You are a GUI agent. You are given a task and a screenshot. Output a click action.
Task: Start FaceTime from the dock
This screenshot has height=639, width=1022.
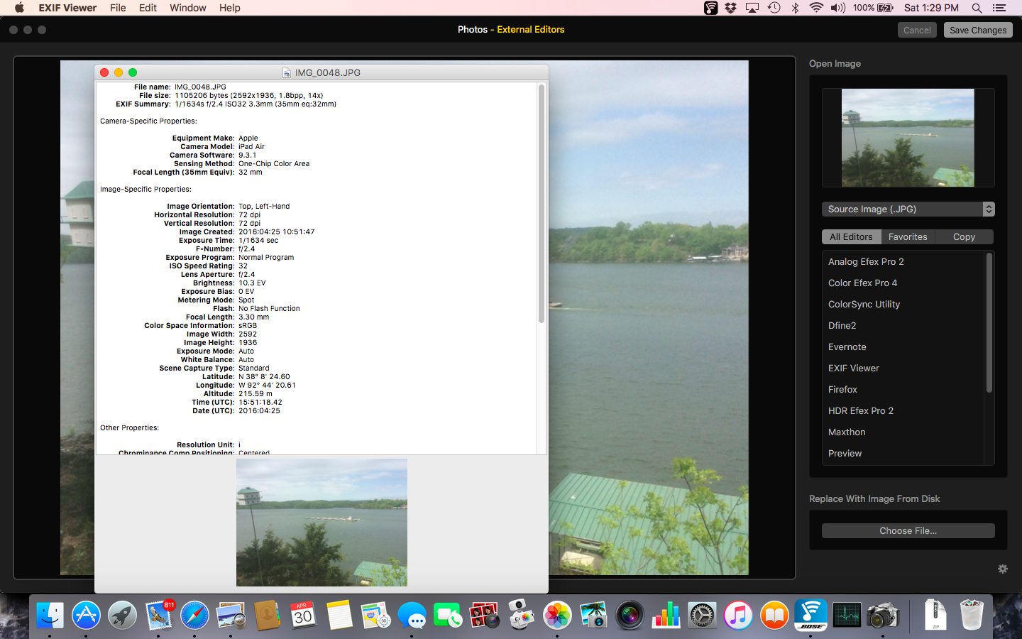[448, 615]
